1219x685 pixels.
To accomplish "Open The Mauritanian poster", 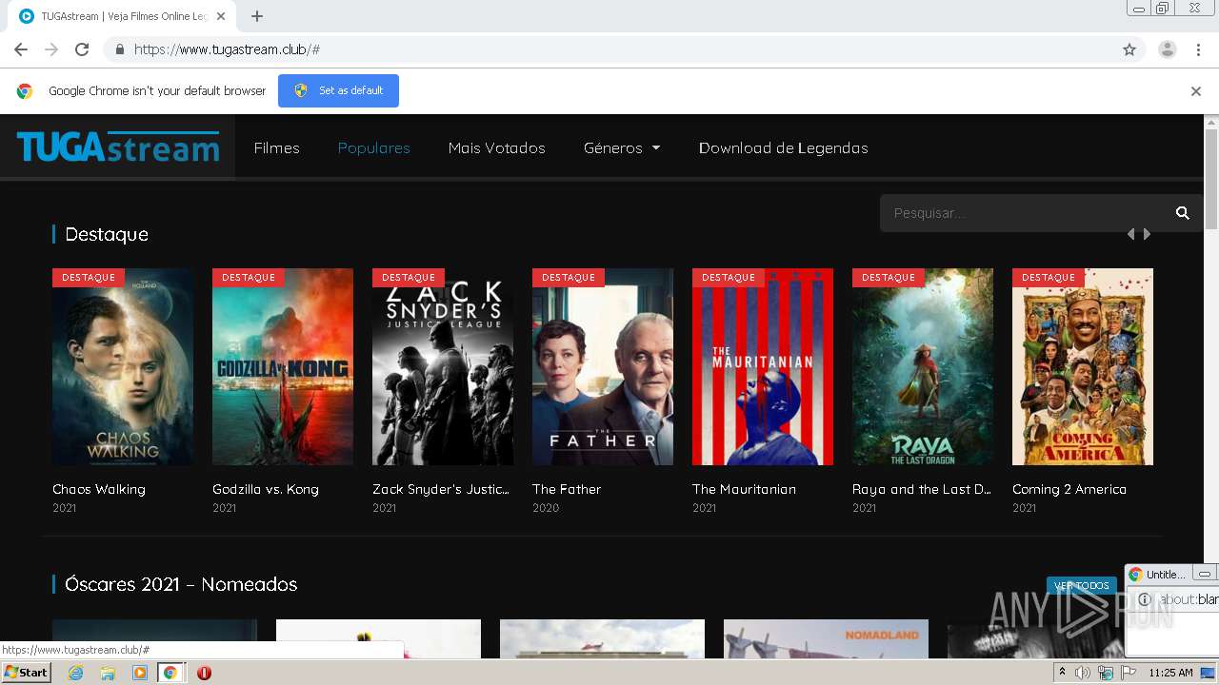I will click(x=763, y=366).
